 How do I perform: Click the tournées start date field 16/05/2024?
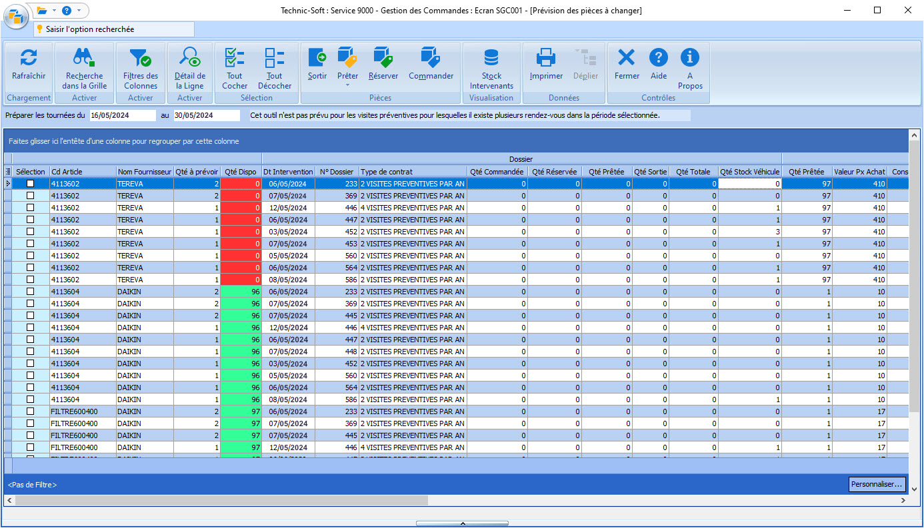122,115
